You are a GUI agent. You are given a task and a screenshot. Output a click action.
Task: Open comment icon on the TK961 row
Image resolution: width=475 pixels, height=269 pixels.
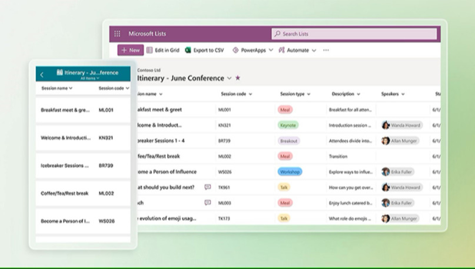(x=207, y=187)
